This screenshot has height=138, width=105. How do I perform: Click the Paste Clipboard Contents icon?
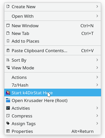(x=8, y=51)
